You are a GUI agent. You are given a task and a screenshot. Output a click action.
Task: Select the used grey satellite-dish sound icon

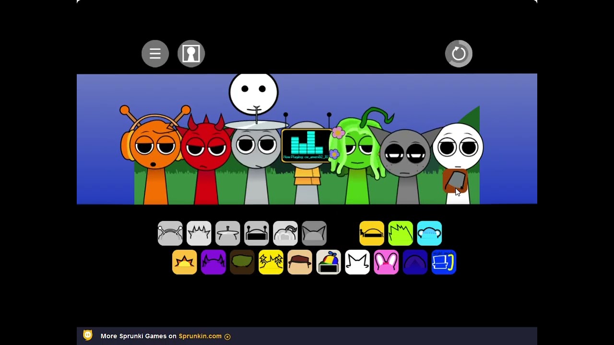(x=228, y=233)
